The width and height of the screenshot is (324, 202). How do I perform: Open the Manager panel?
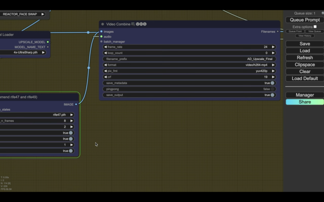305,95
